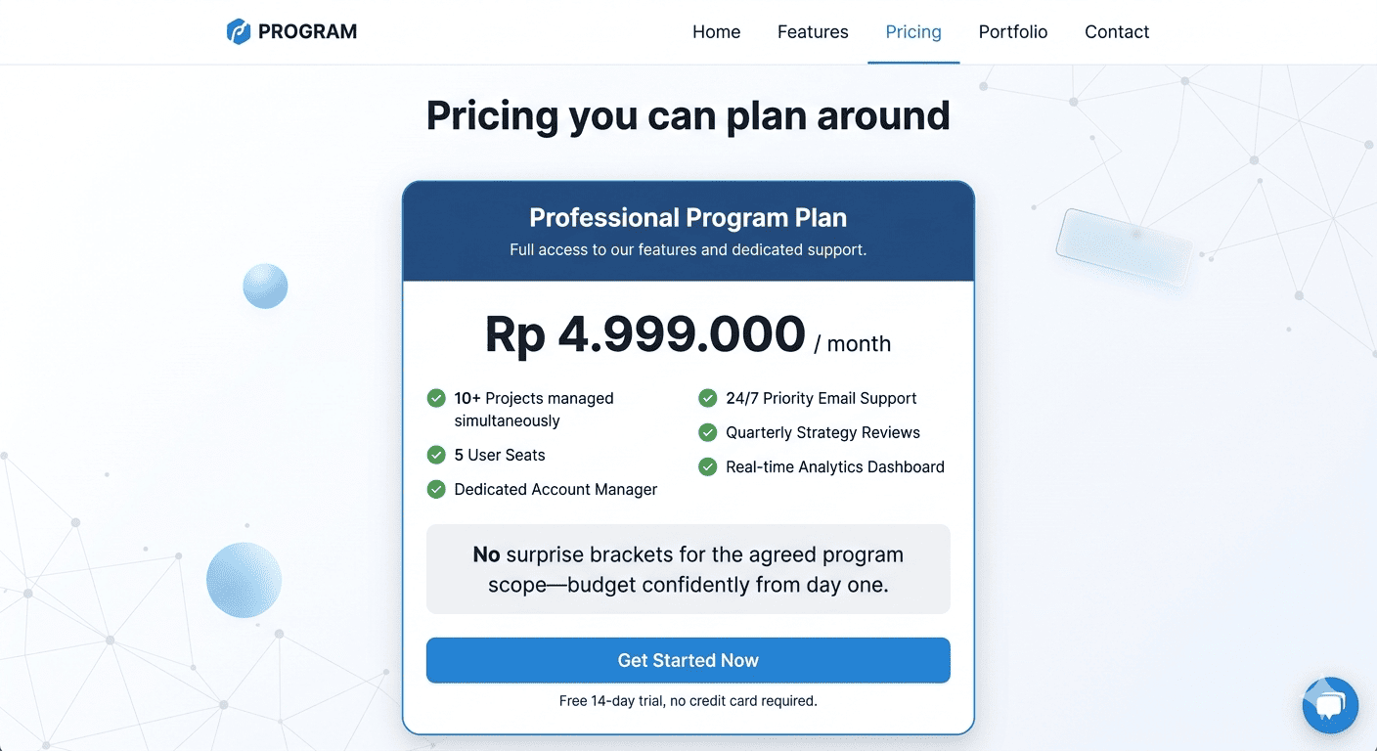This screenshot has width=1377, height=751.
Task: Open the chat widget bubble
Action: pos(1330,705)
